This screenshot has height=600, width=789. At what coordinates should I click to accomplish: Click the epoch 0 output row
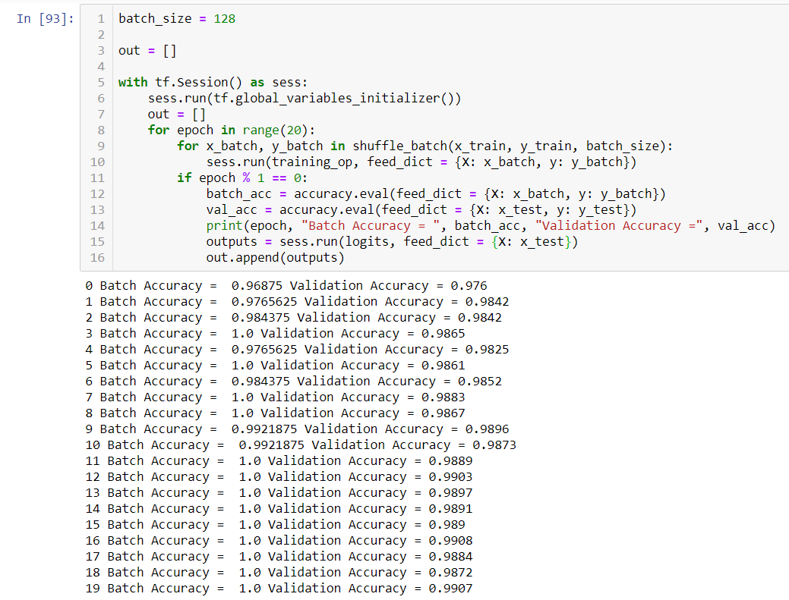286,286
